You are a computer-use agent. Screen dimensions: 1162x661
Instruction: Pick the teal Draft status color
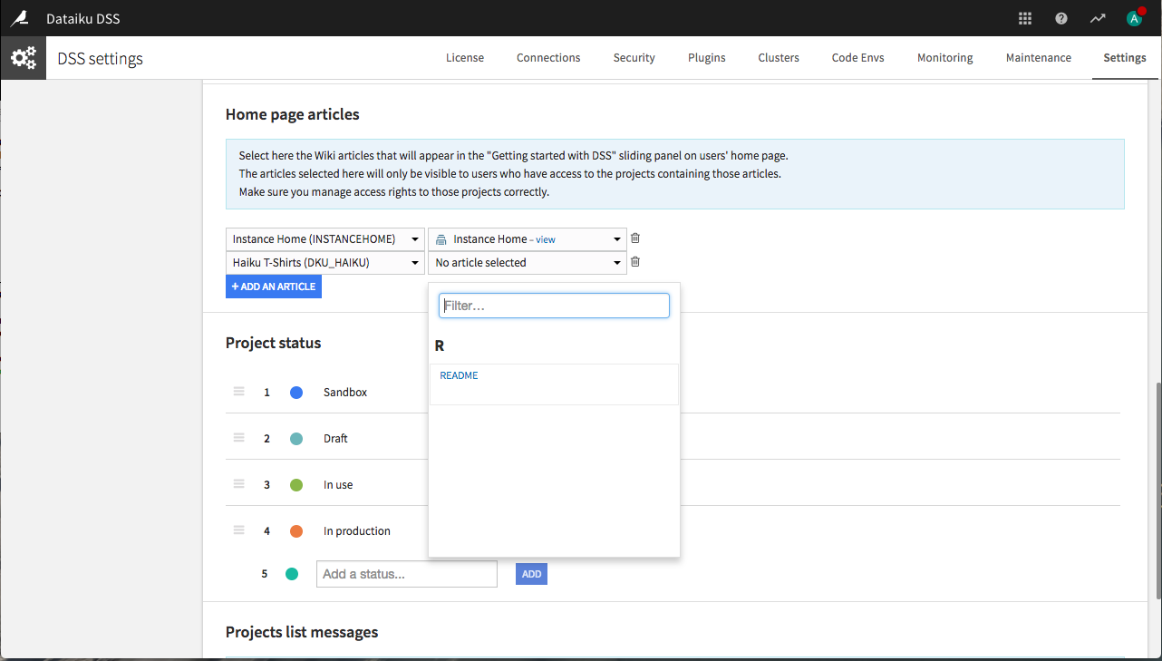296,439
